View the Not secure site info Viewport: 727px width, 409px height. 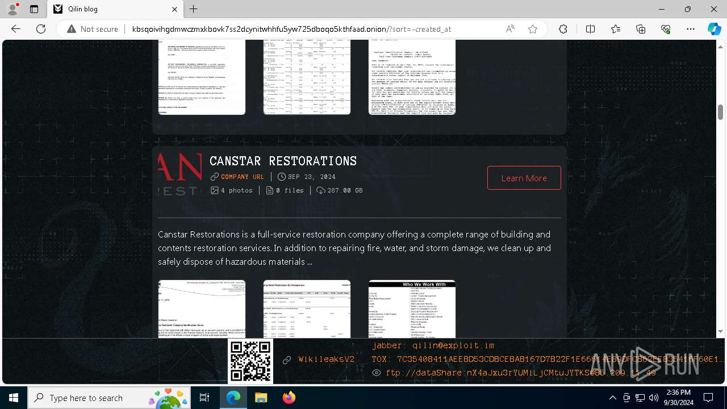(93, 29)
